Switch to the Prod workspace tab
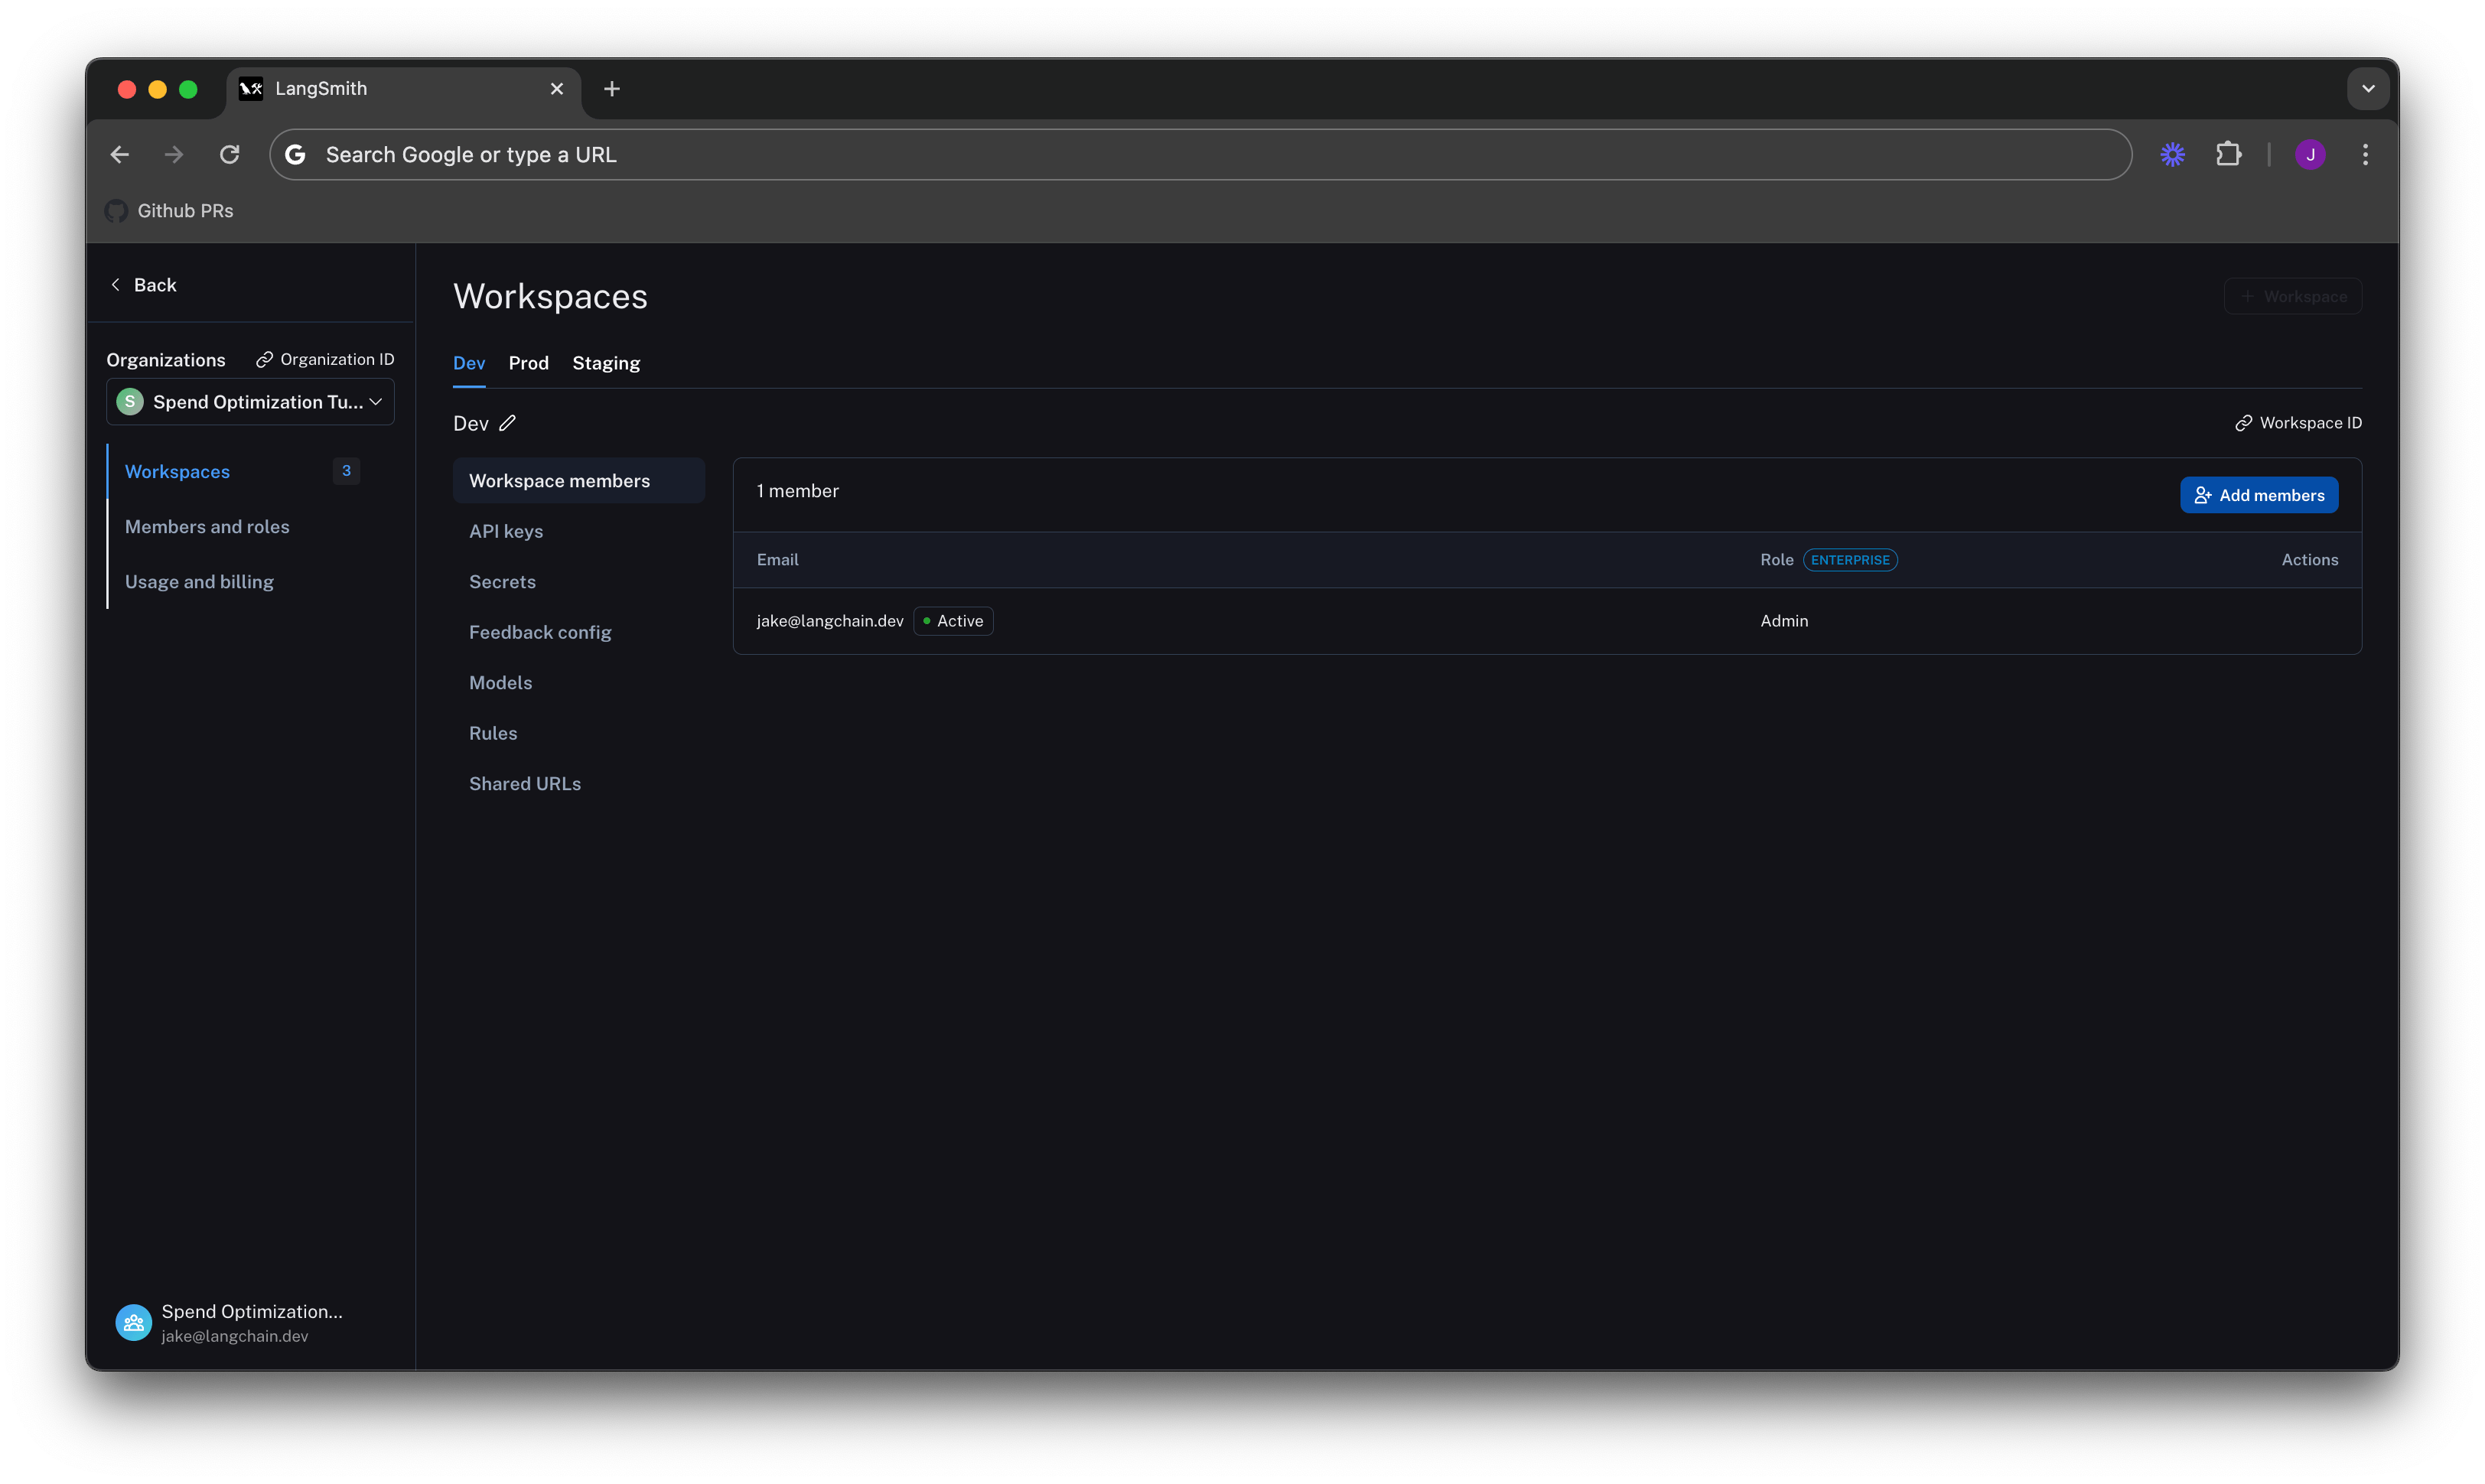Image resolution: width=2485 pixels, height=1484 pixels. point(529,363)
